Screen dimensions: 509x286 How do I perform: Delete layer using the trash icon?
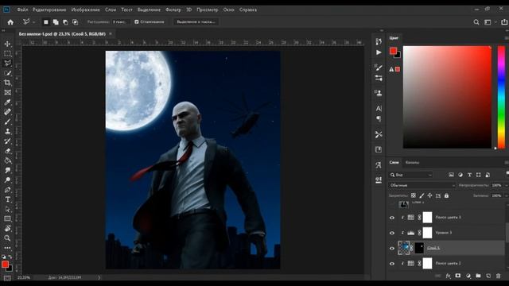(x=499, y=276)
